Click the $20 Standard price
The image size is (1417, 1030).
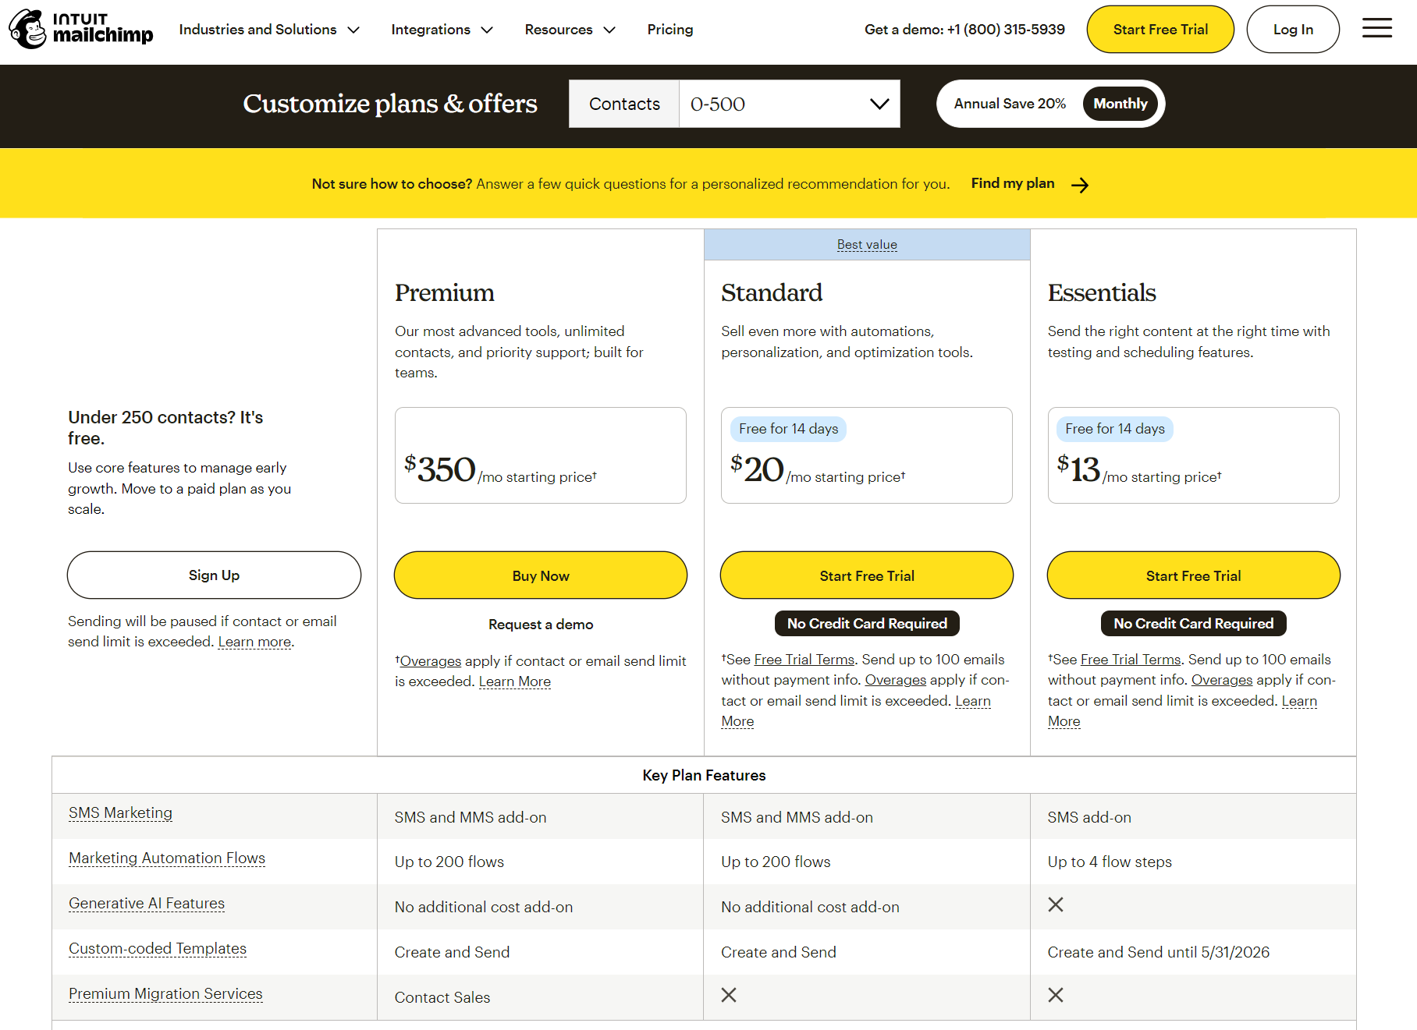757,469
